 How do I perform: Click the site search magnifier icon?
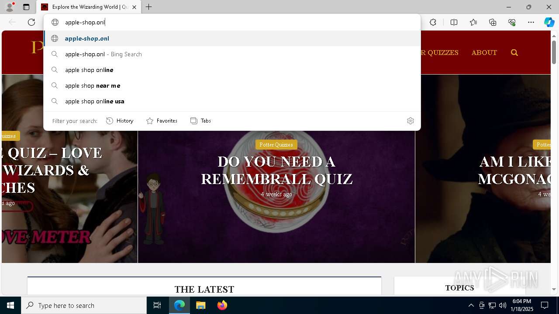pyautogui.click(x=514, y=53)
